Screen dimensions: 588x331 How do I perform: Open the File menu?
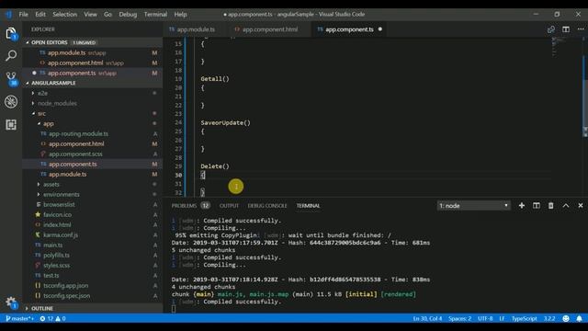(x=24, y=15)
